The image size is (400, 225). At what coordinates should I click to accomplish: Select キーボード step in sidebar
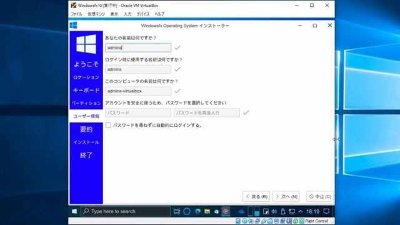86,90
